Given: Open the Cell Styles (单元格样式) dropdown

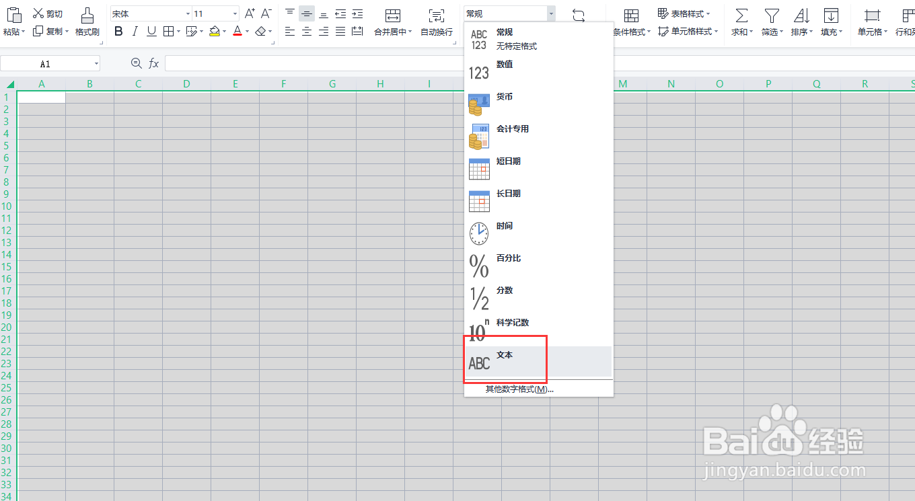Looking at the screenshot, I should [x=688, y=31].
